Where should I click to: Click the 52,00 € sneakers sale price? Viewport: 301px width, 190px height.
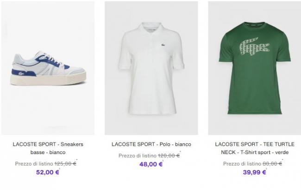48,172
